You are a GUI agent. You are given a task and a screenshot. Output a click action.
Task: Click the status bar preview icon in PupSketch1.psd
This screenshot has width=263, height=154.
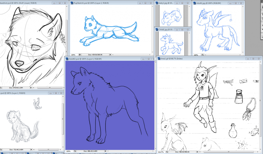(x=80, y=55)
